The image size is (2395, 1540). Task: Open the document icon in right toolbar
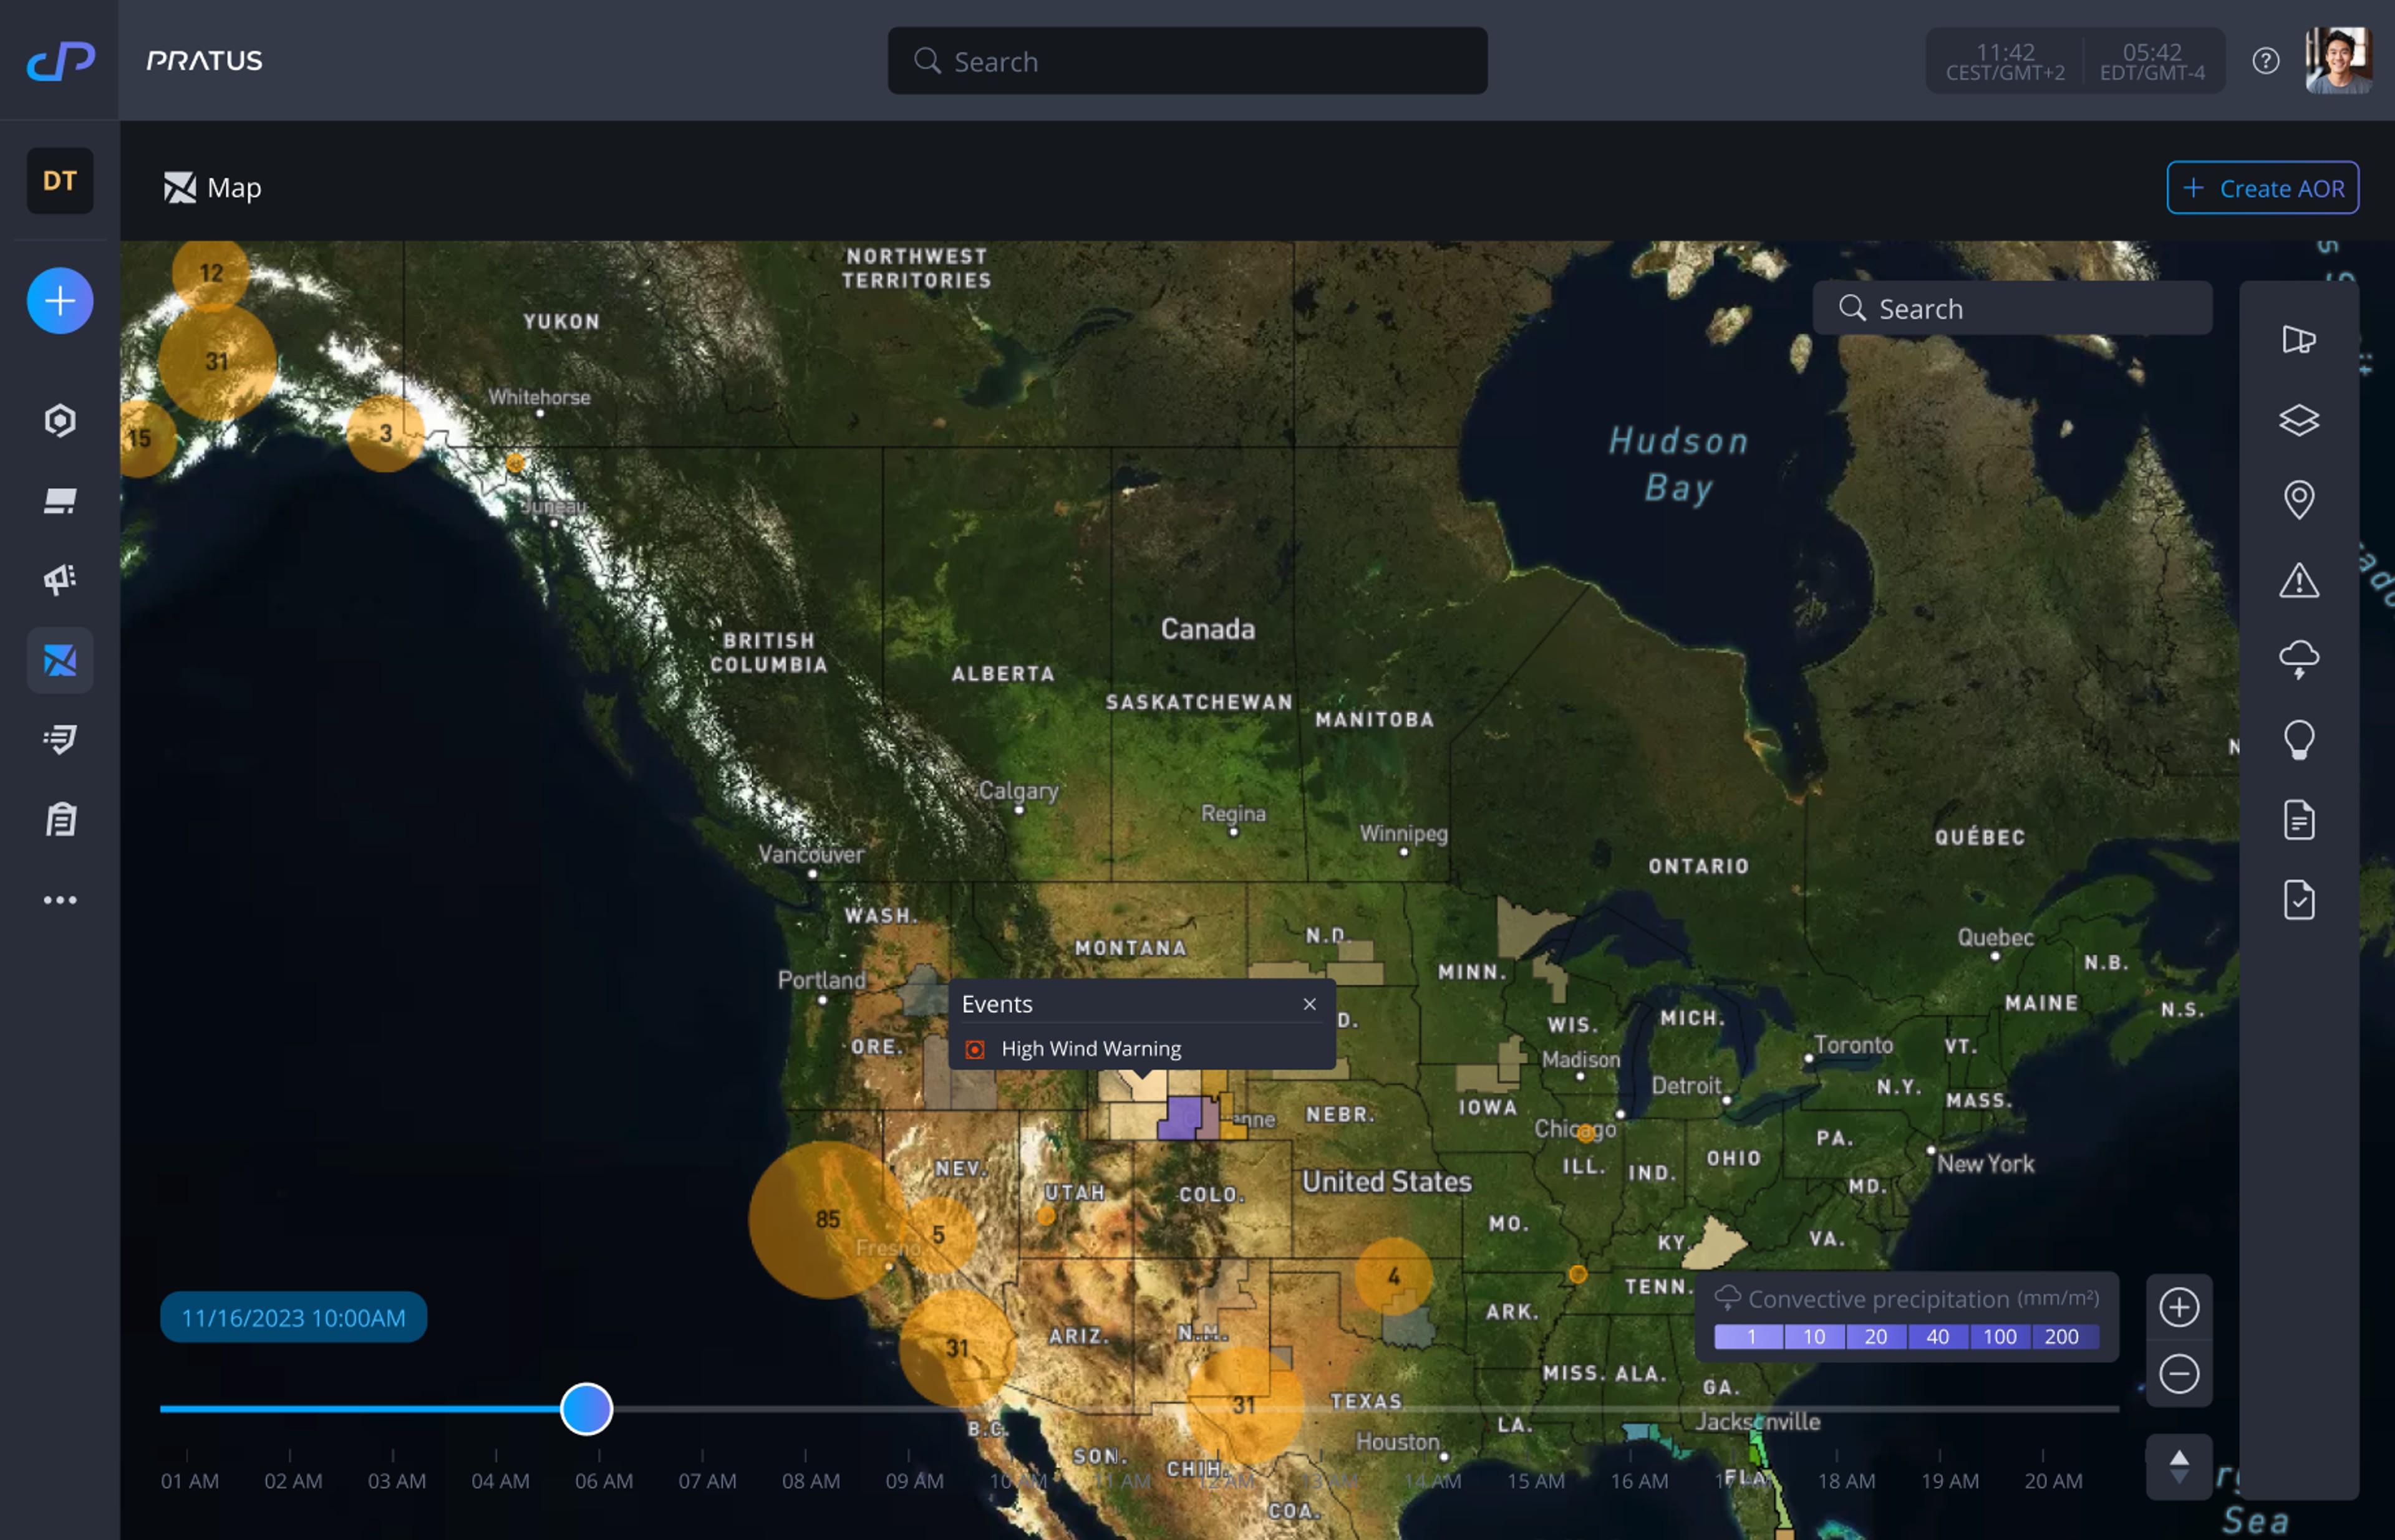pos(2299,820)
